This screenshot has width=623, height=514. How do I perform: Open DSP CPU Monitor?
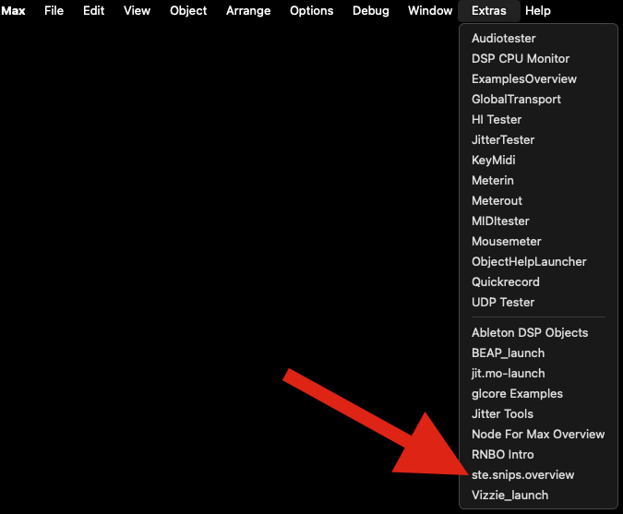pos(520,59)
